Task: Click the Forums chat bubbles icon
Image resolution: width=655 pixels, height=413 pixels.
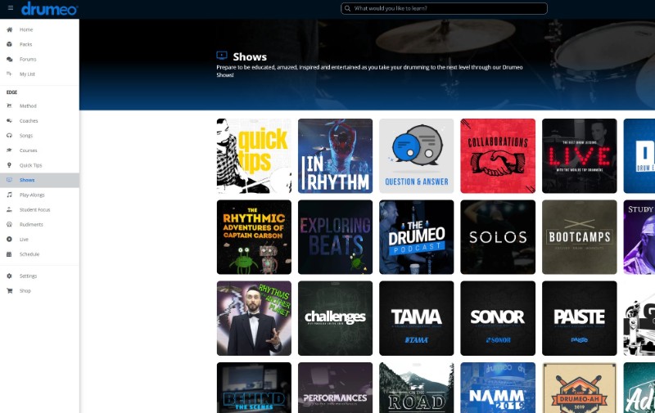Action: 9,59
